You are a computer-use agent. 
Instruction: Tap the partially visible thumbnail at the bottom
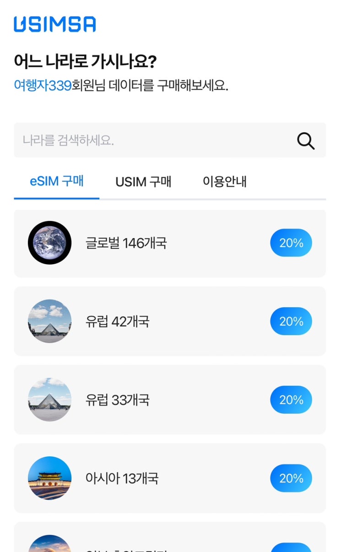(x=49, y=545)
